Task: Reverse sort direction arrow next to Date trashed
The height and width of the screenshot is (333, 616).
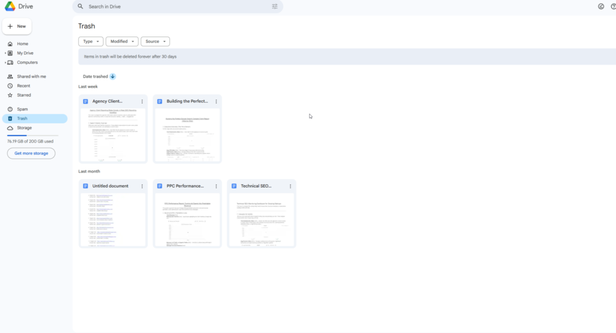Action: pos(112,76)
